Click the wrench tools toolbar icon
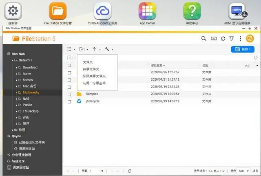This screenshot has height=176, width=261. click(107, 49)
